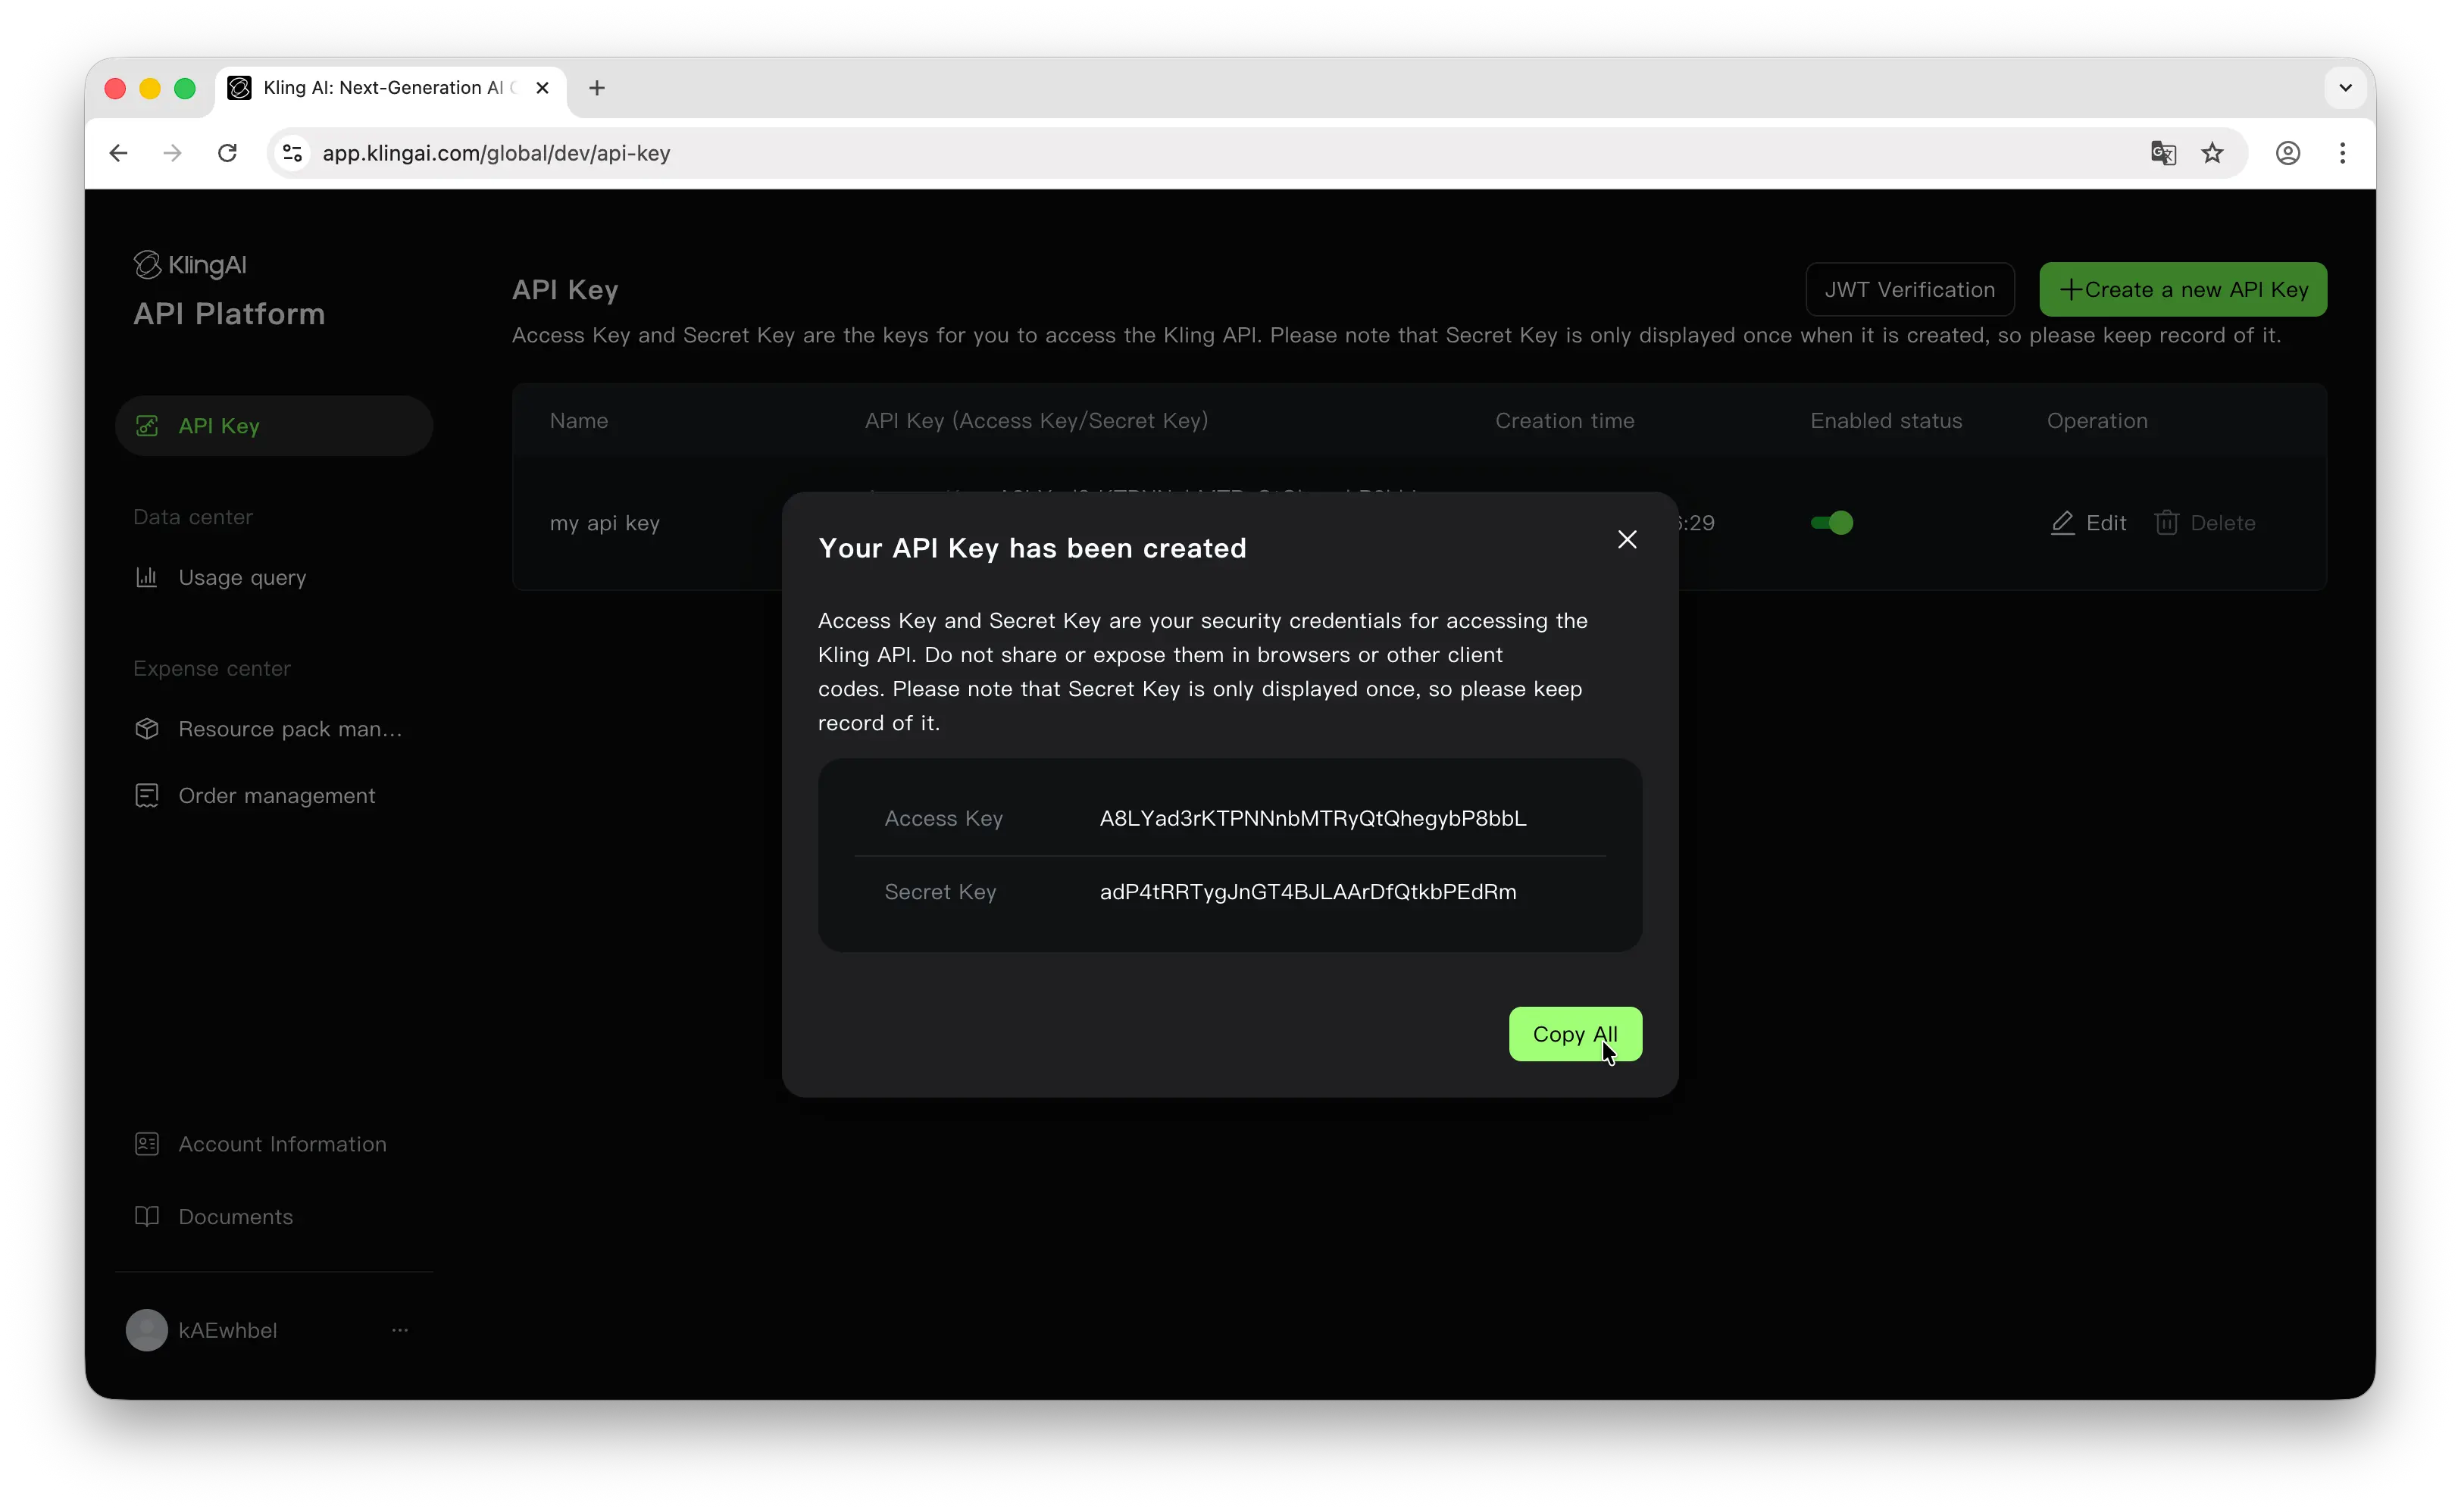The width and height of the screenshot is (2461, 1512).
Task: Select the API Key sidebar icon
Action: 147,425
